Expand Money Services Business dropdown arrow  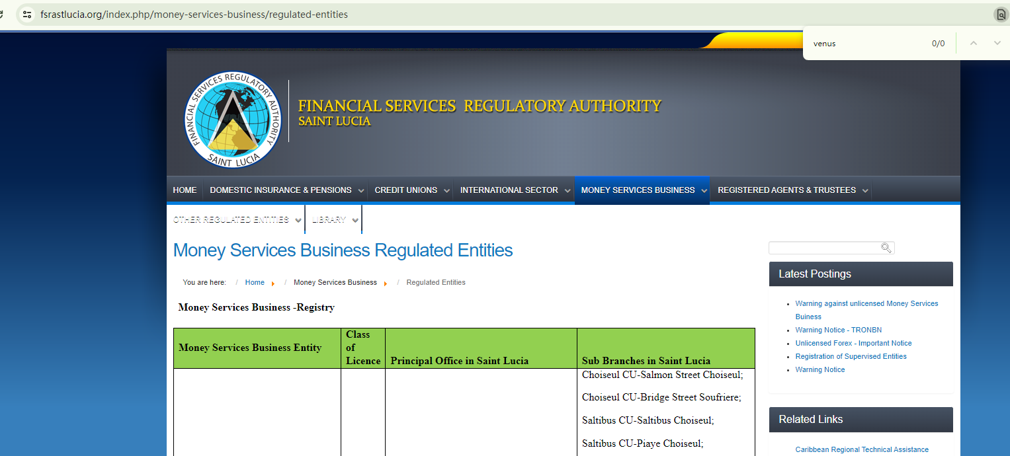coord(704,191)
